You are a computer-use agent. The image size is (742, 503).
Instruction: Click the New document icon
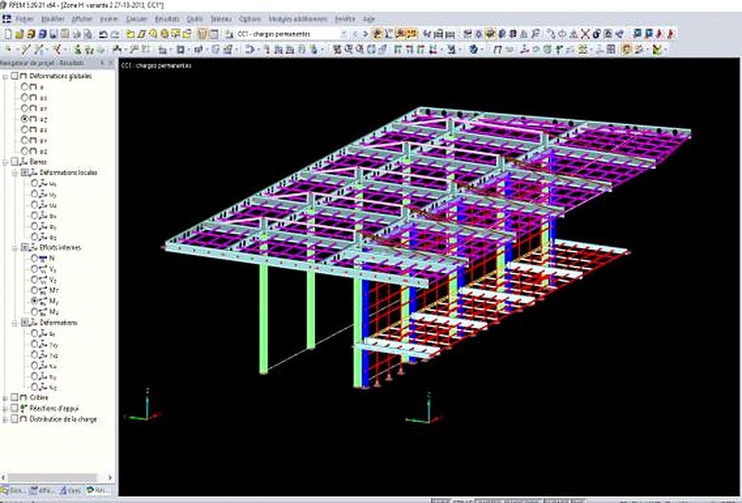pos(8,34)
